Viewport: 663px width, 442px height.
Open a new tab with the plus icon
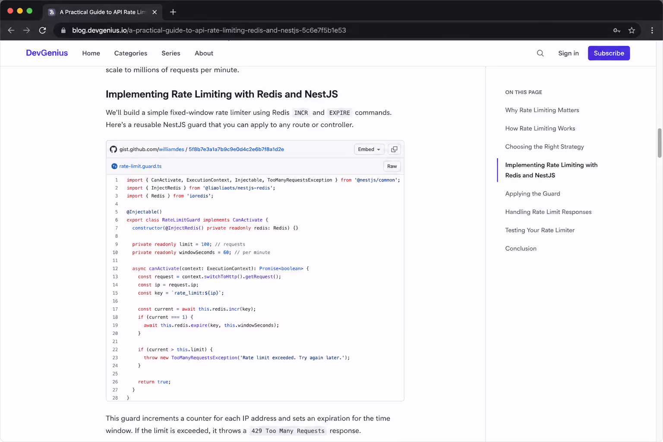coord(173,12)
